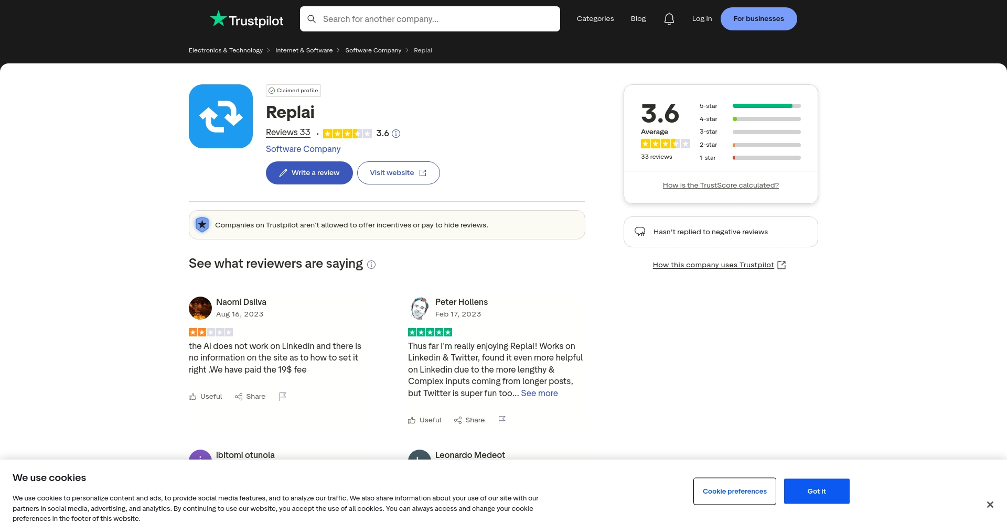Click info icon next to reviewers heading
The width and height of the screenshot is (1007, 524).
(x=371, y=265)
